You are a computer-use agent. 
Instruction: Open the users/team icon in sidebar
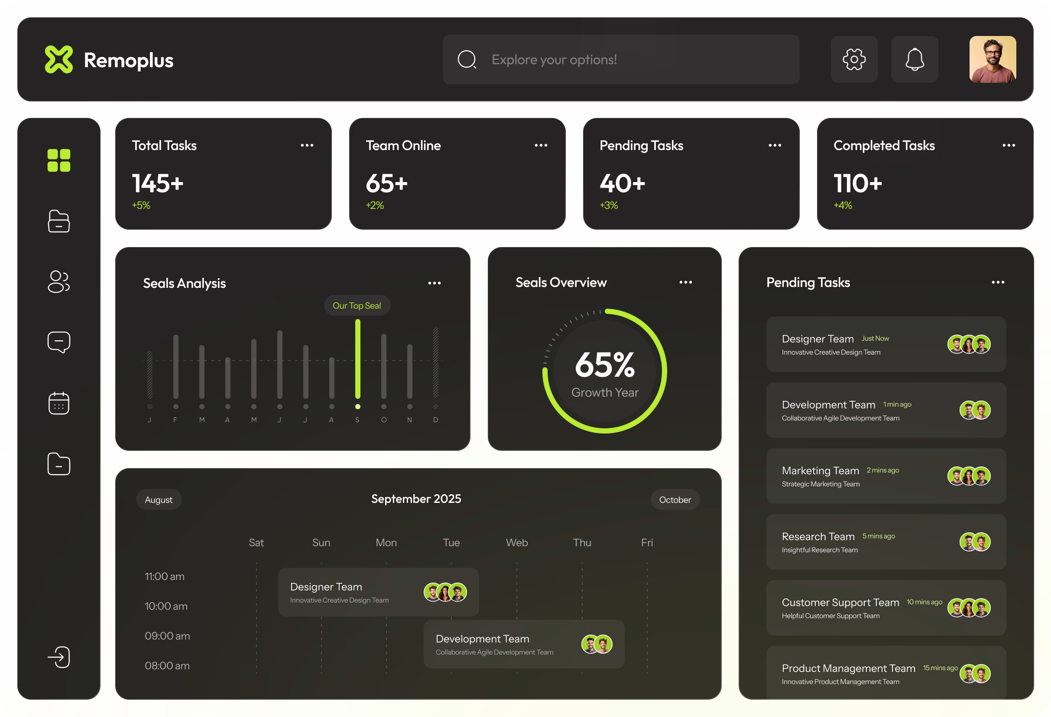(x=59, y=281)
